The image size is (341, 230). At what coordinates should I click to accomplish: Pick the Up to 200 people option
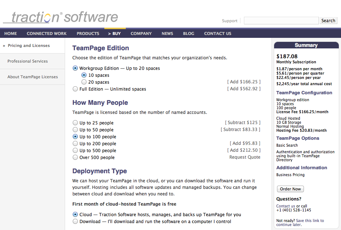click(75, 144)
